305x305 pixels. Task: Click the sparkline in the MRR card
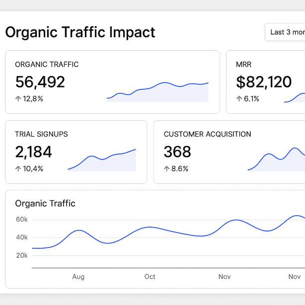(x=295, y=97)
